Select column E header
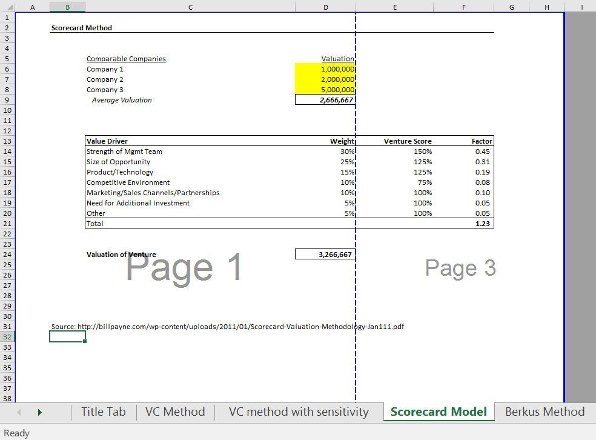The height and width of the screenshot is (440, 596). (x=394, y=7)
